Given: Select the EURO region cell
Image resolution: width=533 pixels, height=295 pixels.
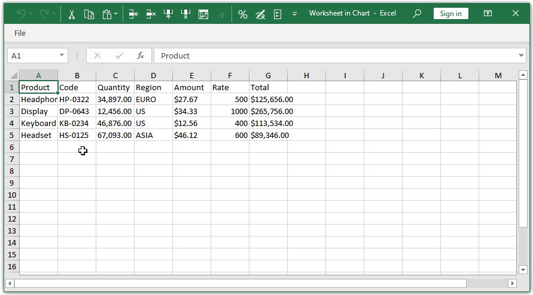Looking at the screenshot, I should (153, 99).
